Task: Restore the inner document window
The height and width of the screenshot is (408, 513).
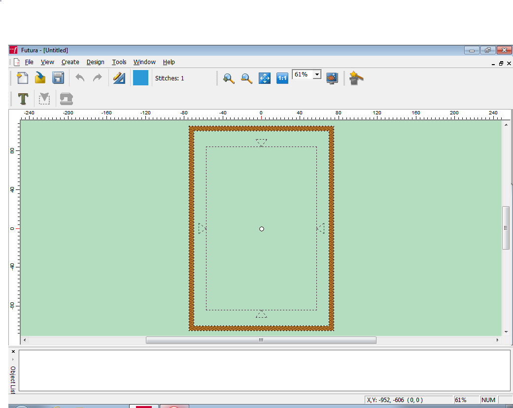Action: 501,64
